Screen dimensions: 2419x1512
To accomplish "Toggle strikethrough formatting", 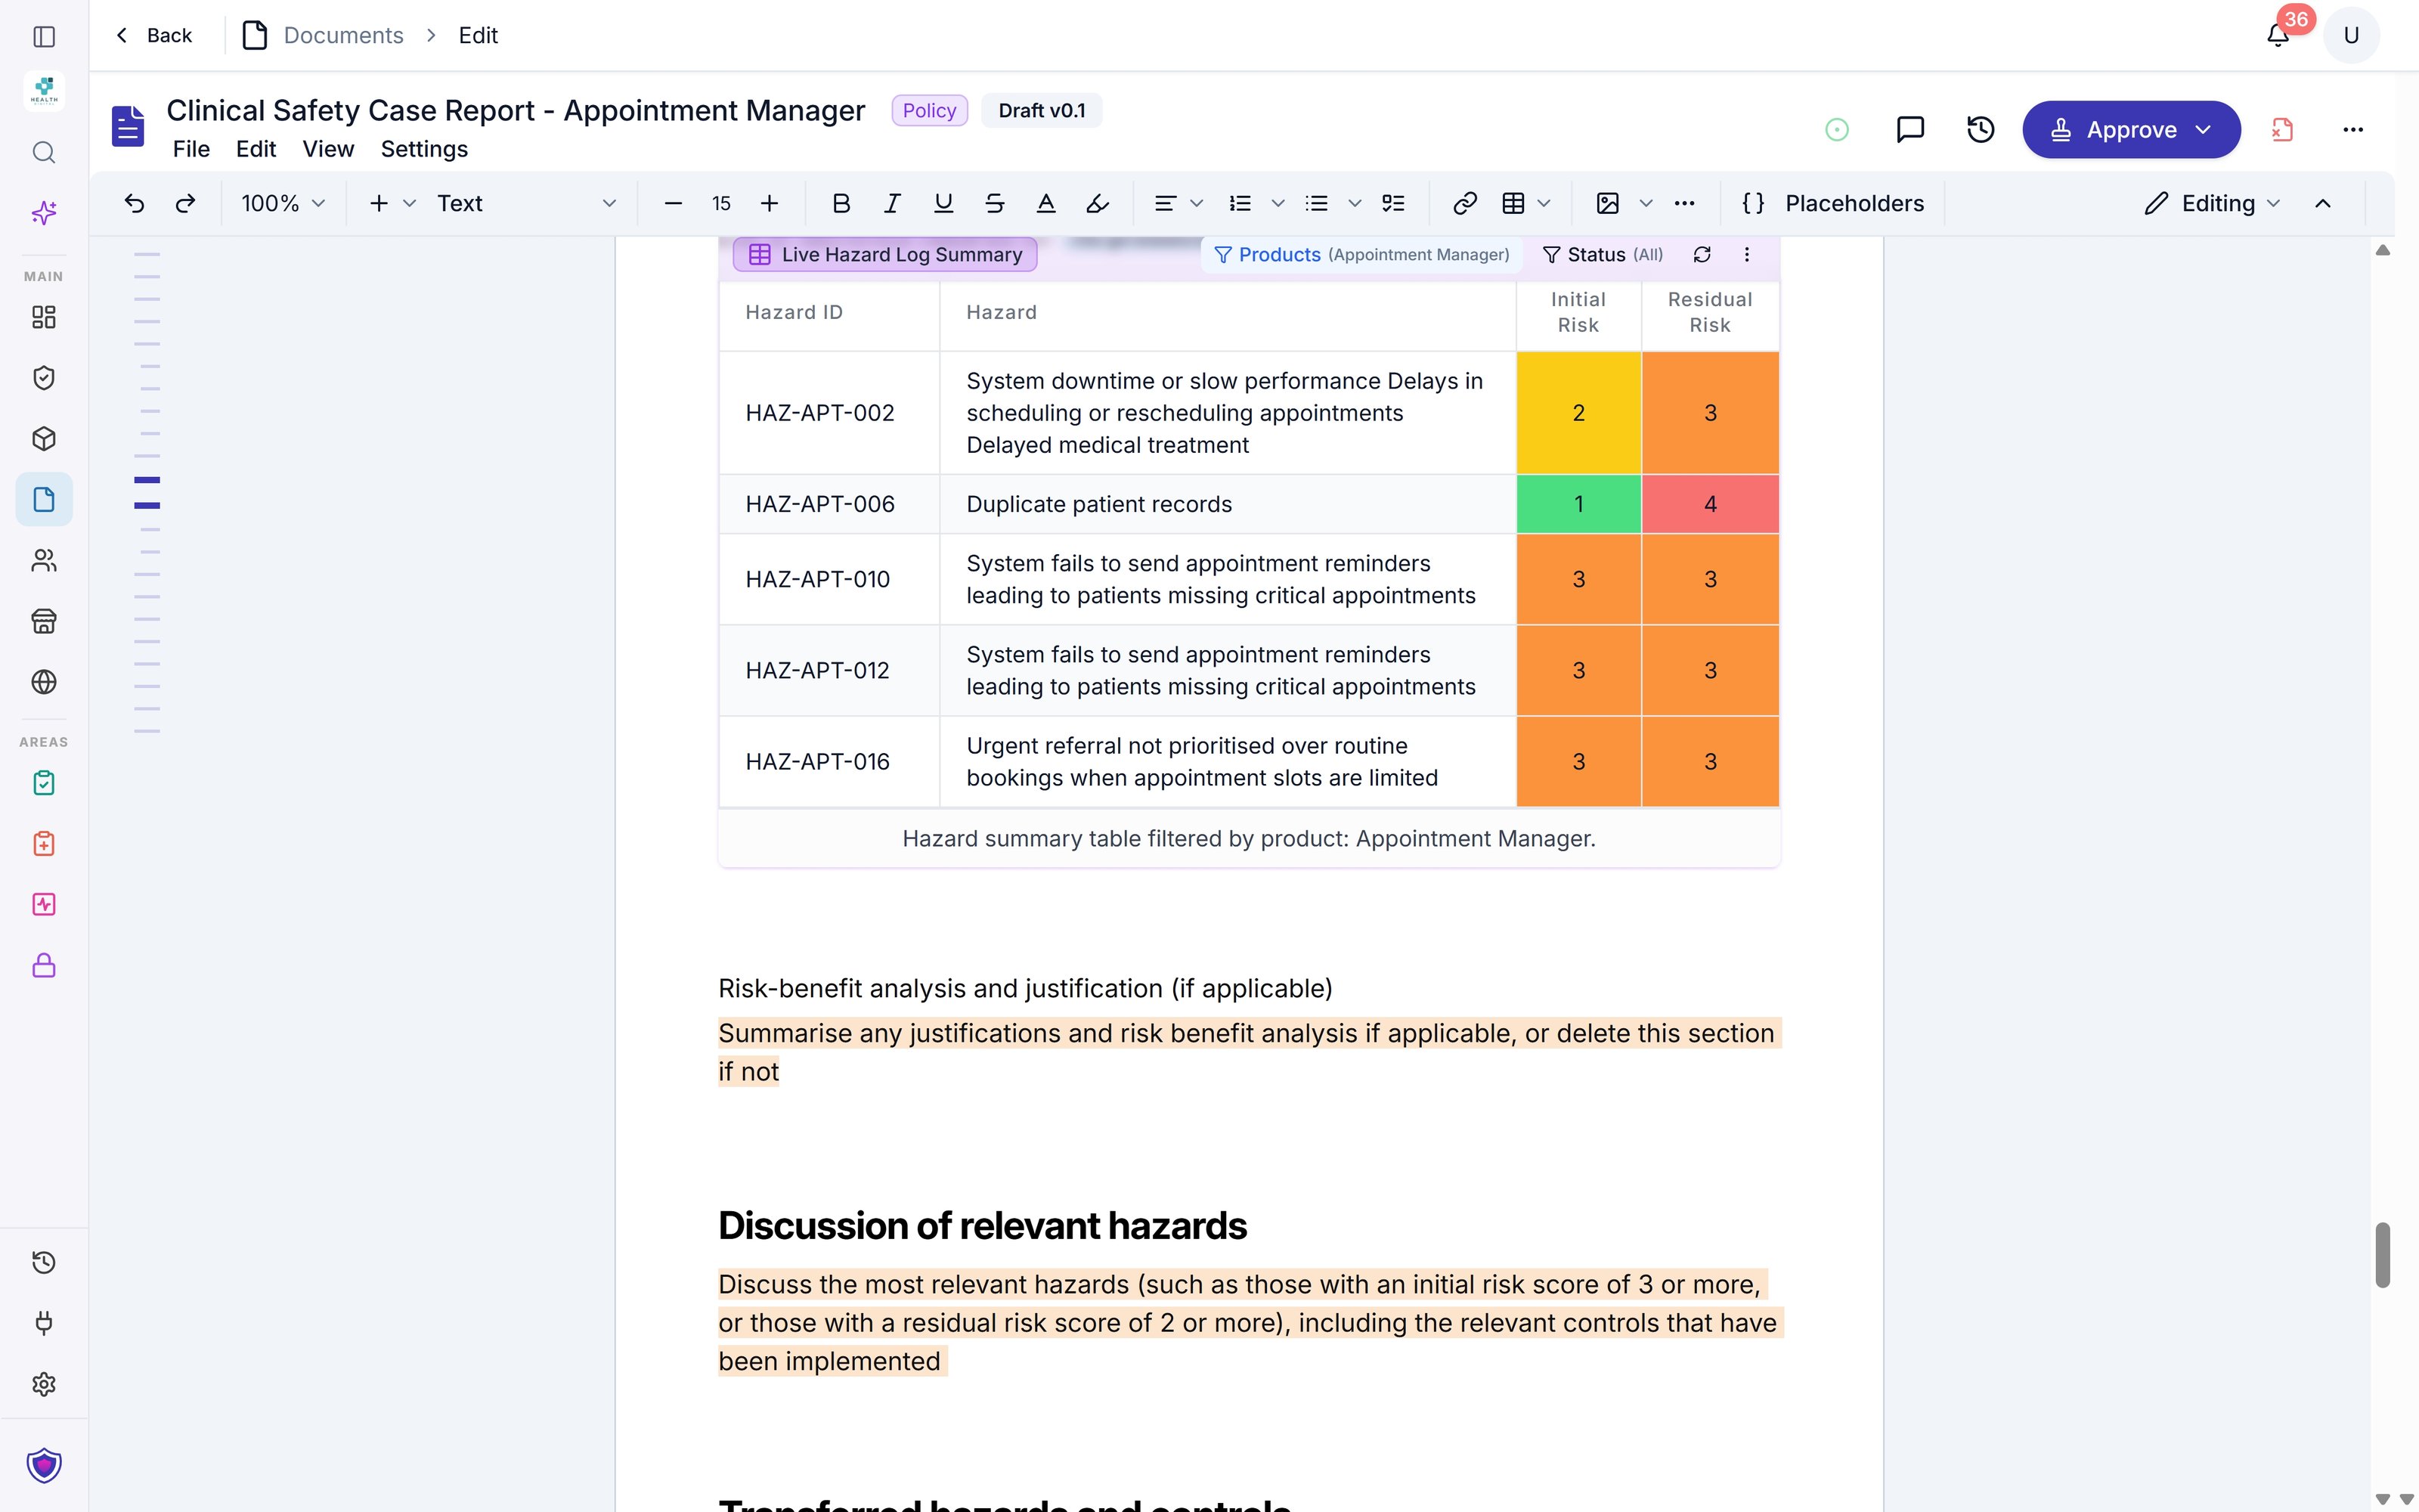I will coord(995,203).
